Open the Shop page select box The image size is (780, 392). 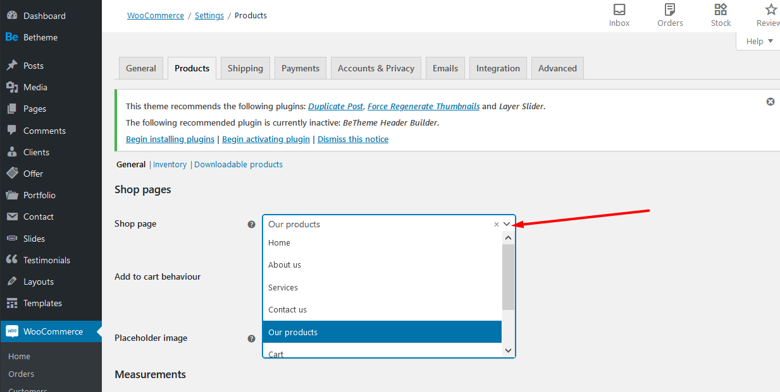389,224
